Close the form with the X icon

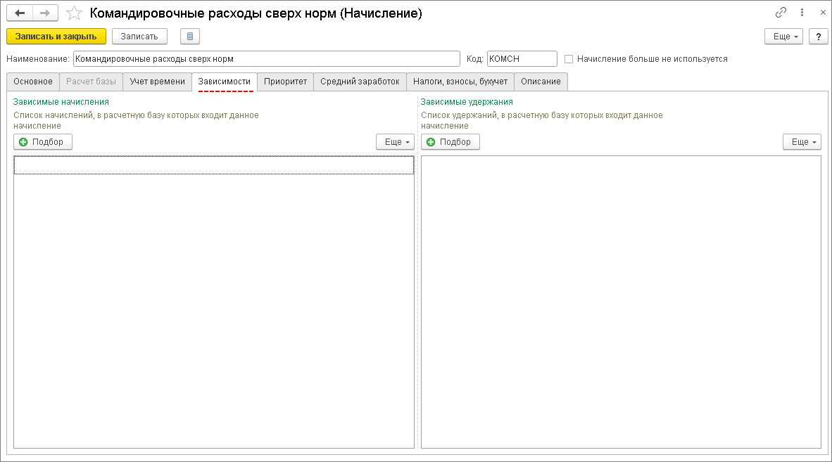[x=823, y=13]
